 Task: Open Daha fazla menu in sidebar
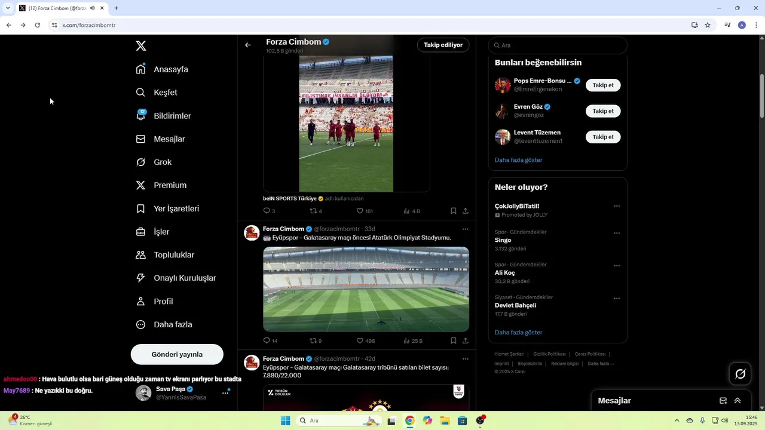(164, 325)
